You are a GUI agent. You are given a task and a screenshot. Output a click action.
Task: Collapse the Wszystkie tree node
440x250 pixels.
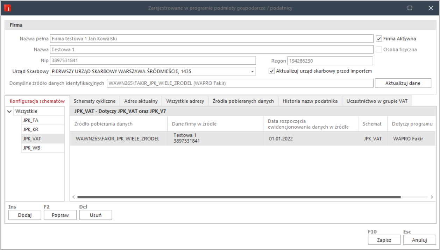[x=9, y=112]
